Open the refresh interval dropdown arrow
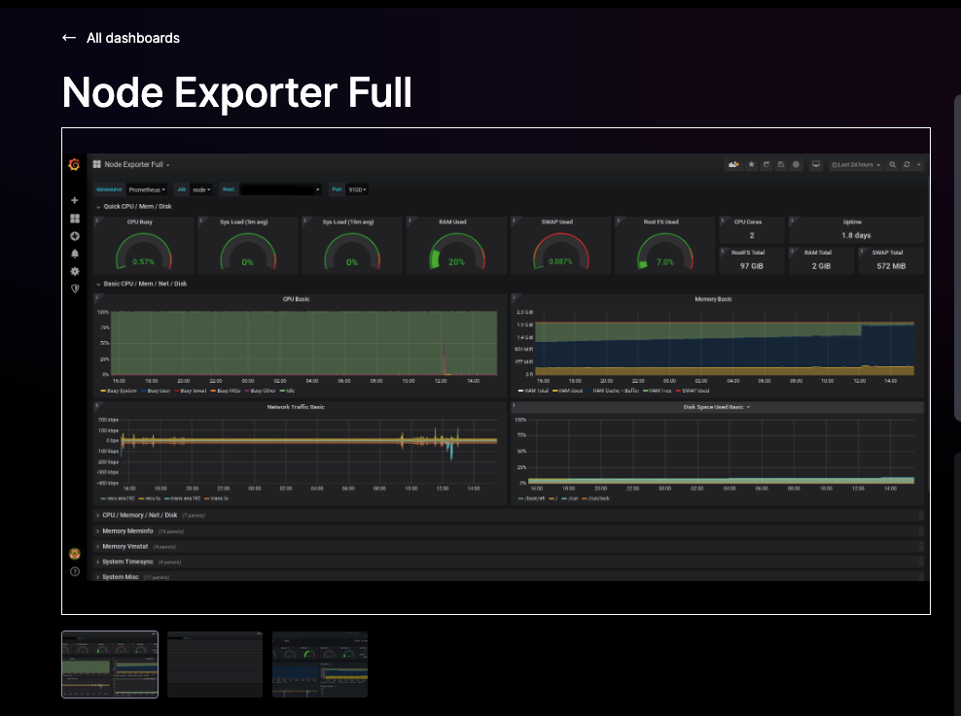 coord(919,164)
